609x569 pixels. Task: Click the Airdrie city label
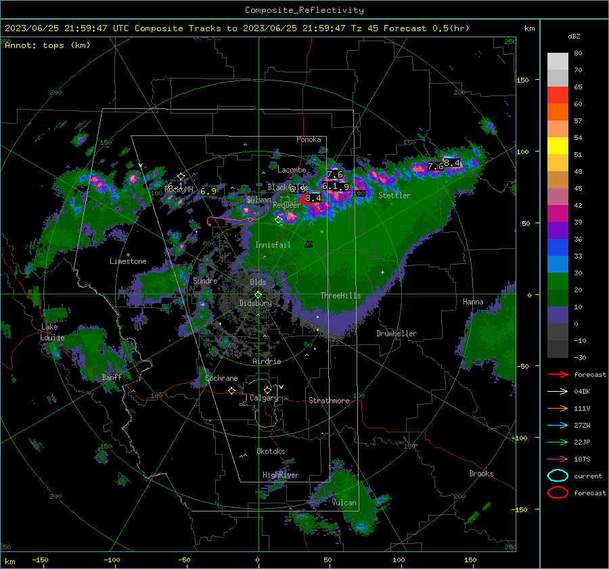click(x=267, y=361)
